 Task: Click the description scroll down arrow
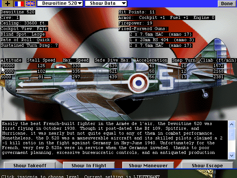(x=232, y=155)
